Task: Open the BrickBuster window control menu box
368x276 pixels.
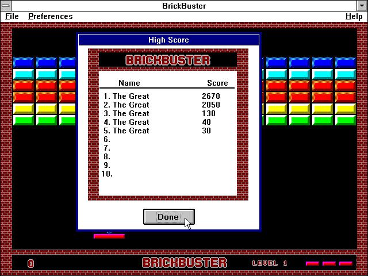Action: (x=6, y=6)
